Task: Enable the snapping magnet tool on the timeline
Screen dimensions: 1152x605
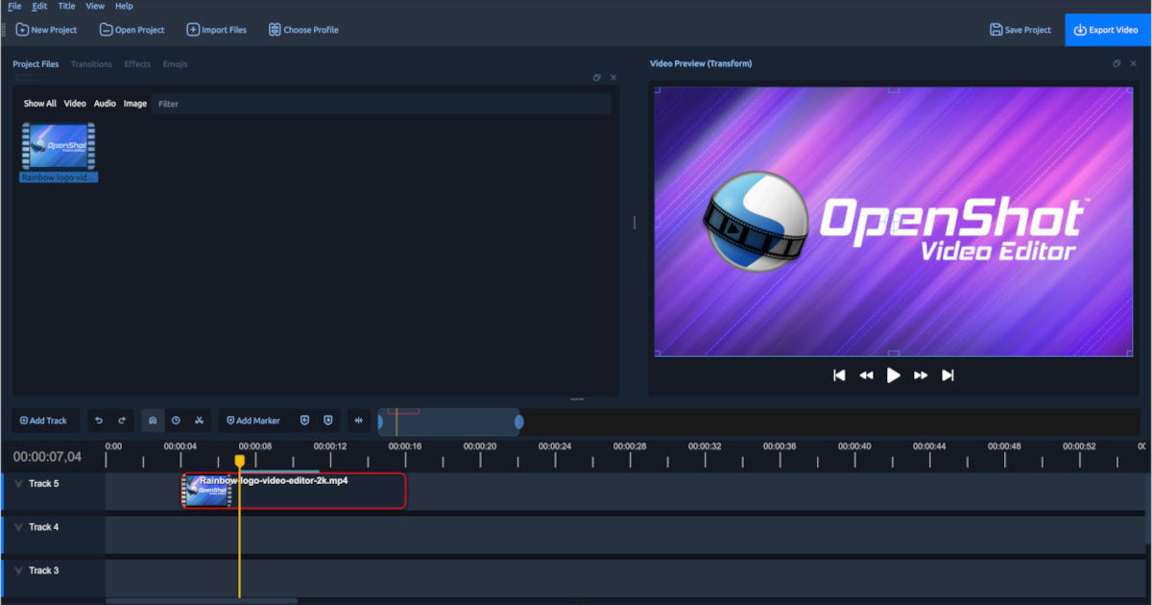Action: tap(152, 421)
